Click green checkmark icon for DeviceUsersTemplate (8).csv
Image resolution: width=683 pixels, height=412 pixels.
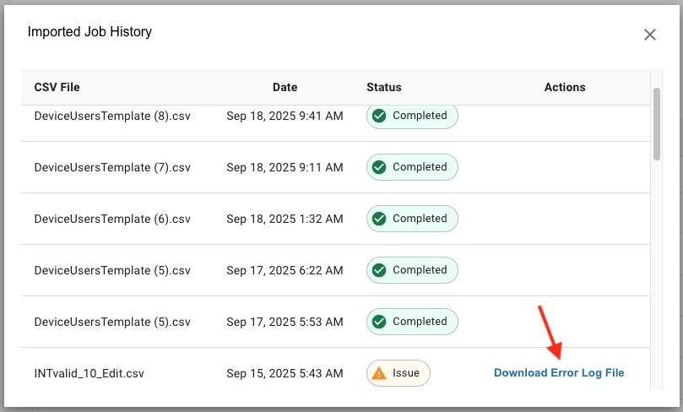point(379,116)
